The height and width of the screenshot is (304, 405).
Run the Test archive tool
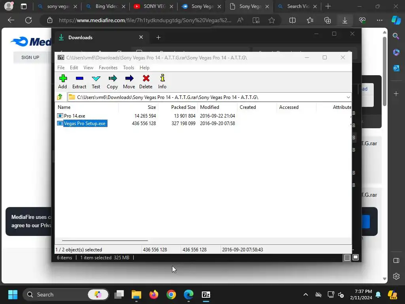pyautogui.click(x=96, y=82)
